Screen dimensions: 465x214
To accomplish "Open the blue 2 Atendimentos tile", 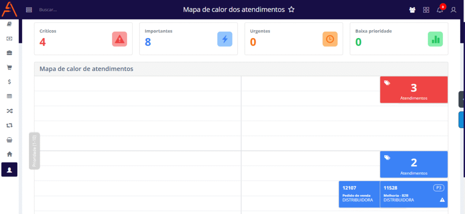I will tap(414, 164).
